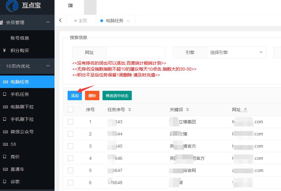281x191 pixels.
Task: Check the checkbox for row 1
Action: [70, 122]
